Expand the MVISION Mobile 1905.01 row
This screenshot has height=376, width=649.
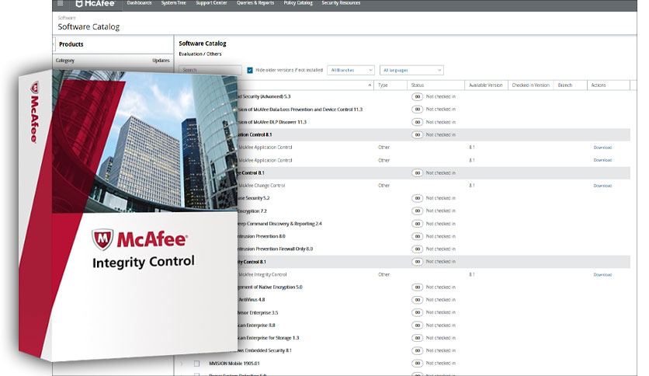(182, 364)
